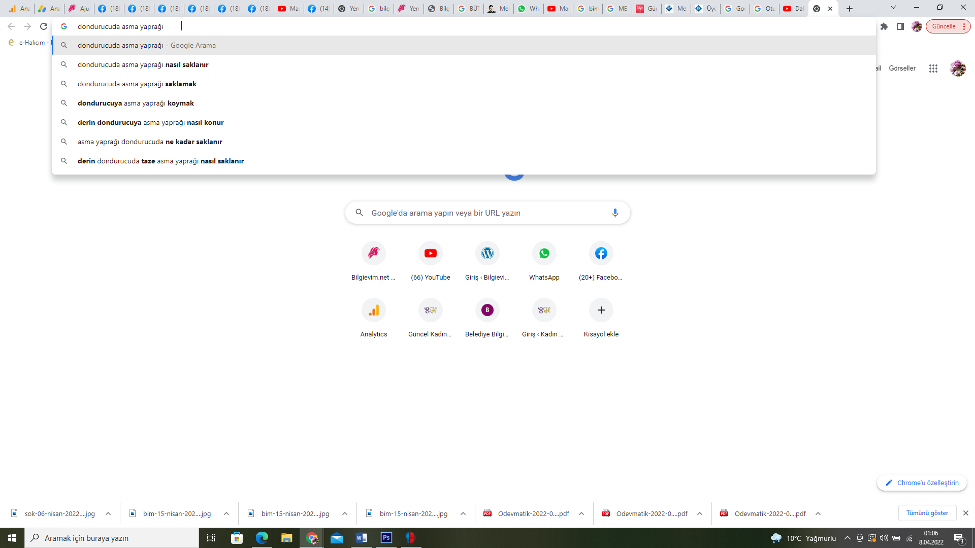Click the Kısayol ekle plus icon

[601, 310]
